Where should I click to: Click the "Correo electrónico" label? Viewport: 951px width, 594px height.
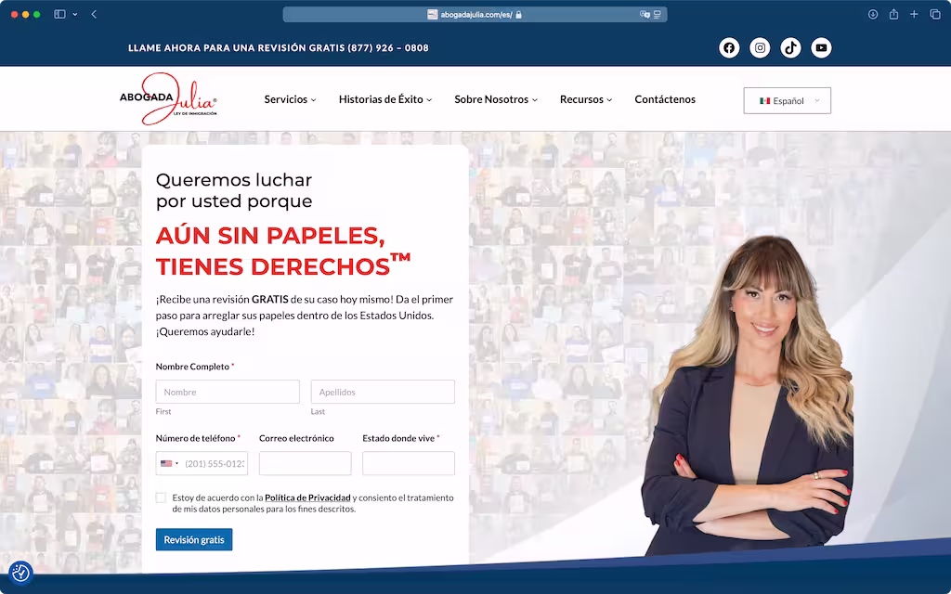click(x=296, y=438)
